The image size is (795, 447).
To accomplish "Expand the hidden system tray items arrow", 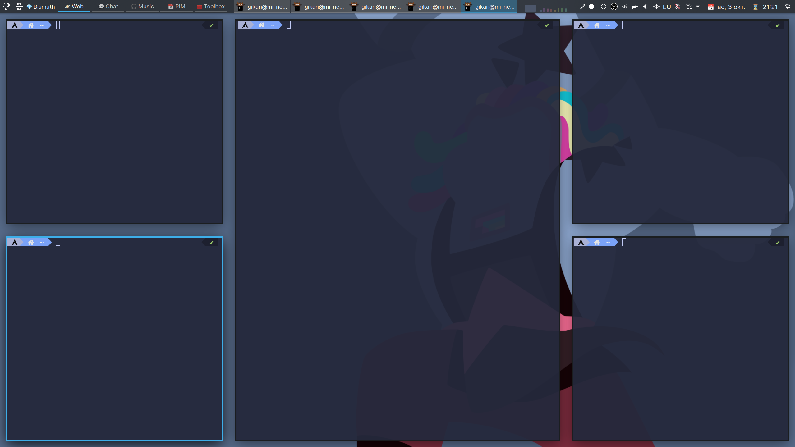I will coord(698,6).
